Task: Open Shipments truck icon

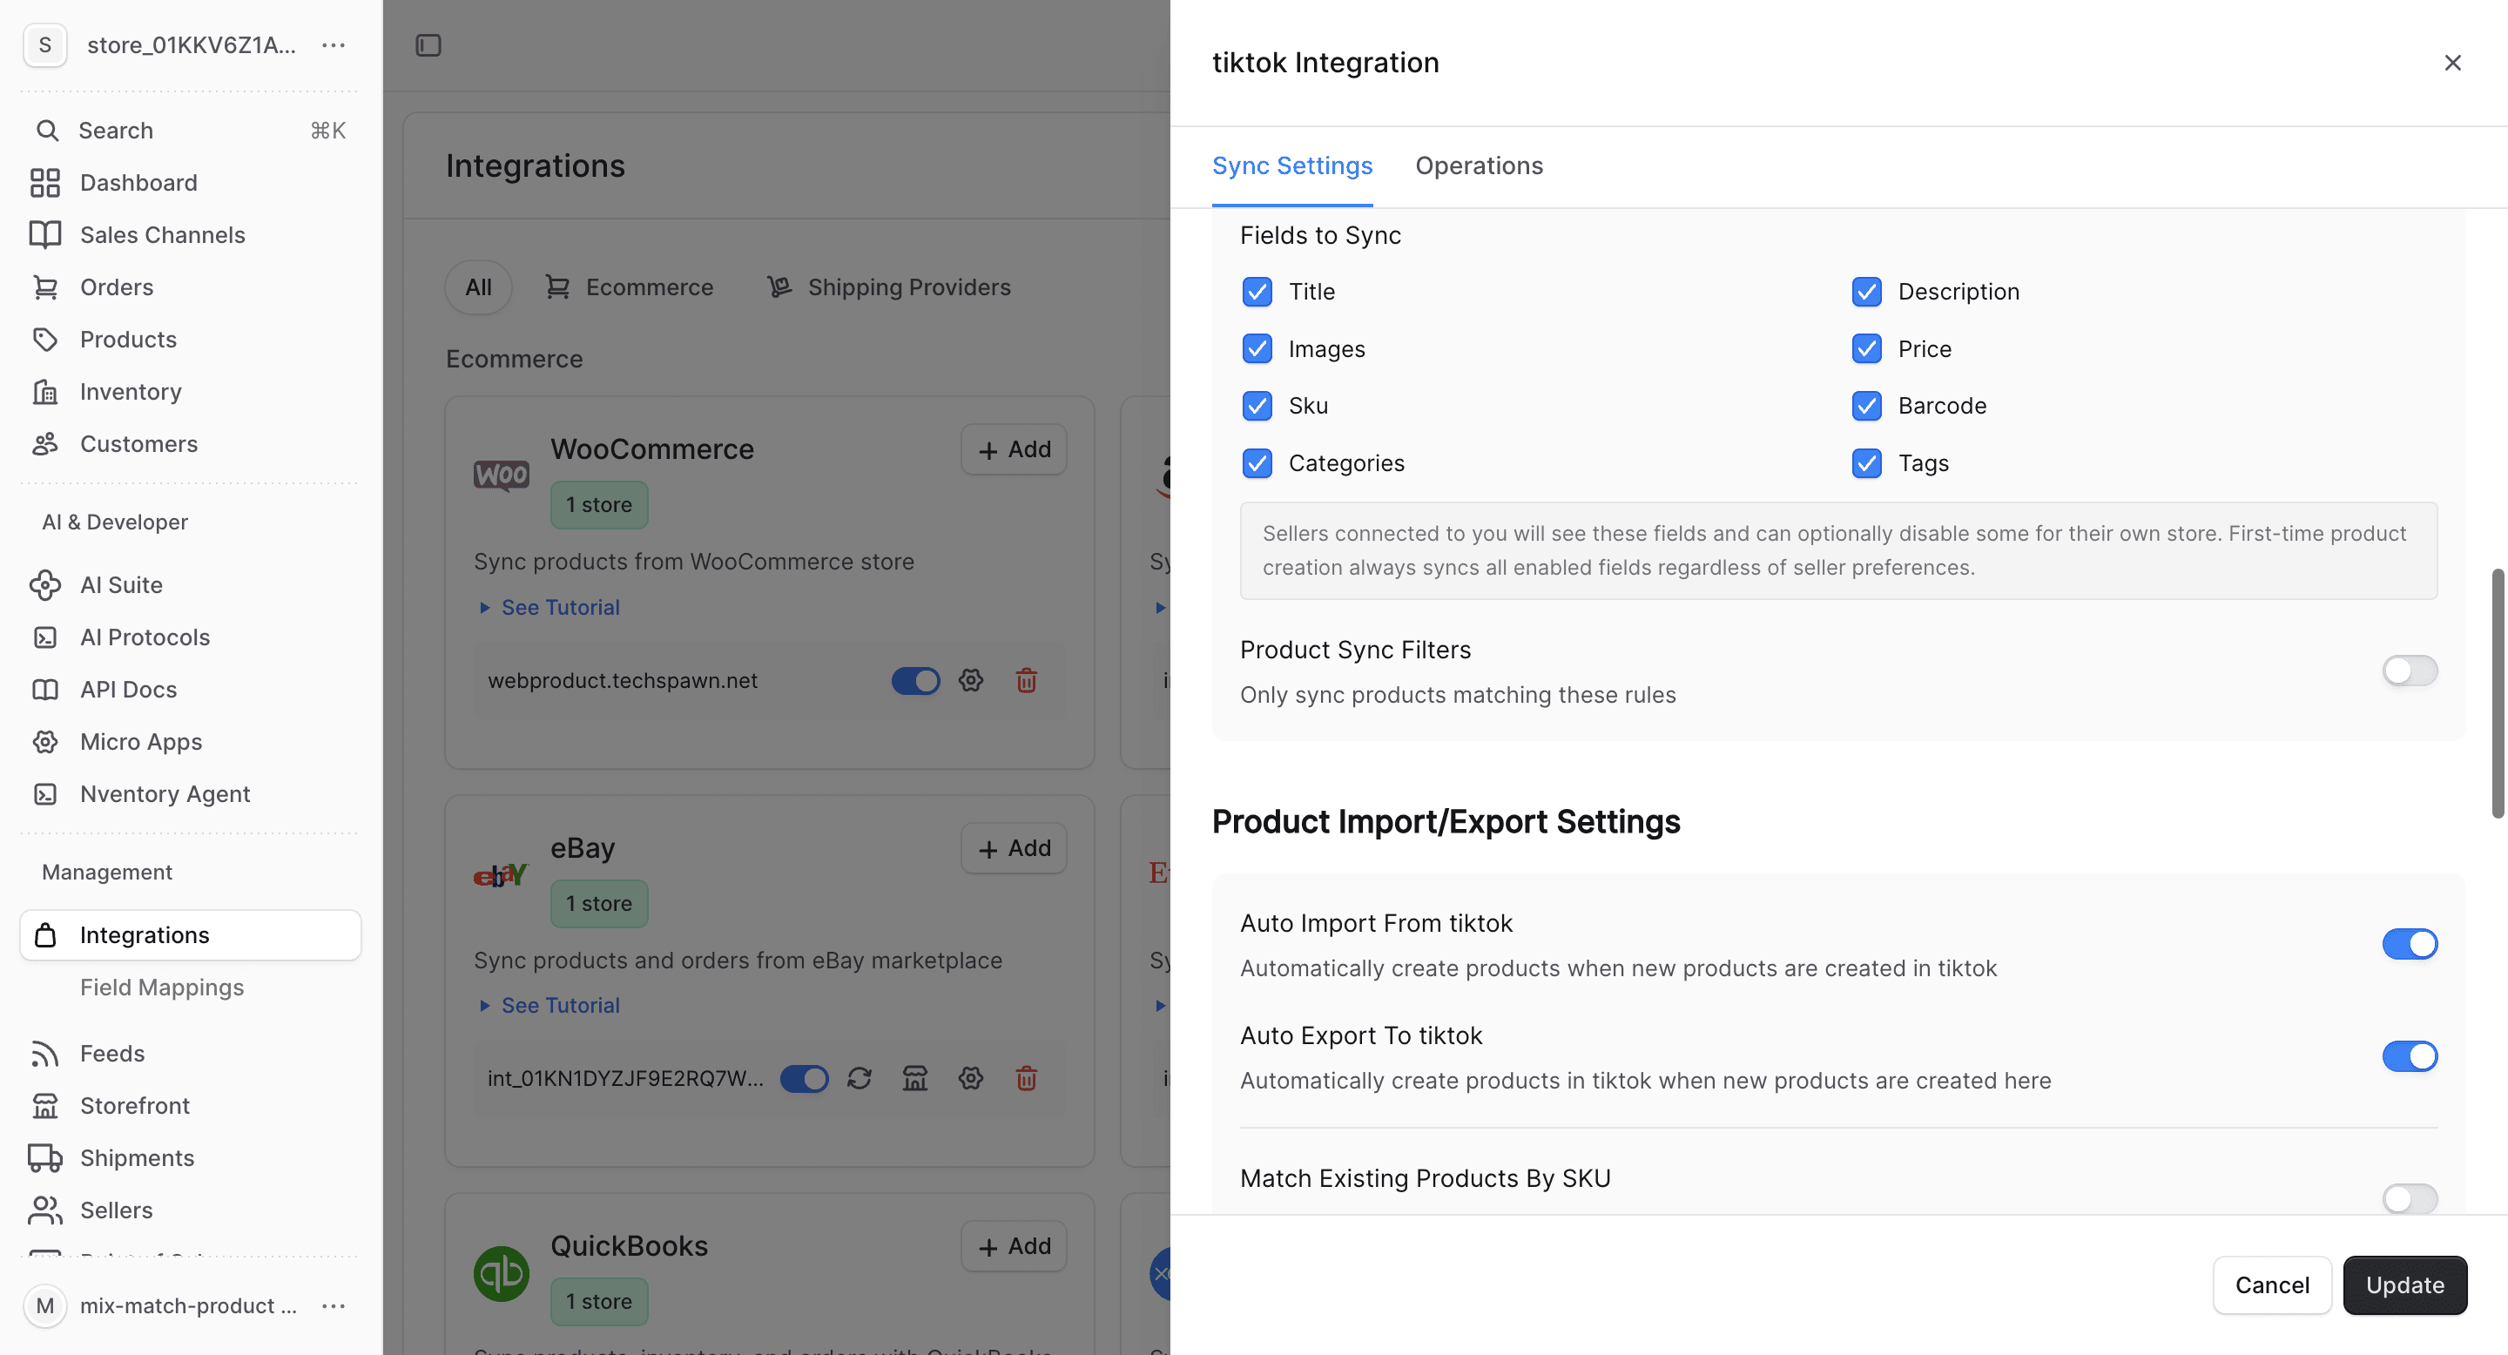Action: [x=44, y=1158]
